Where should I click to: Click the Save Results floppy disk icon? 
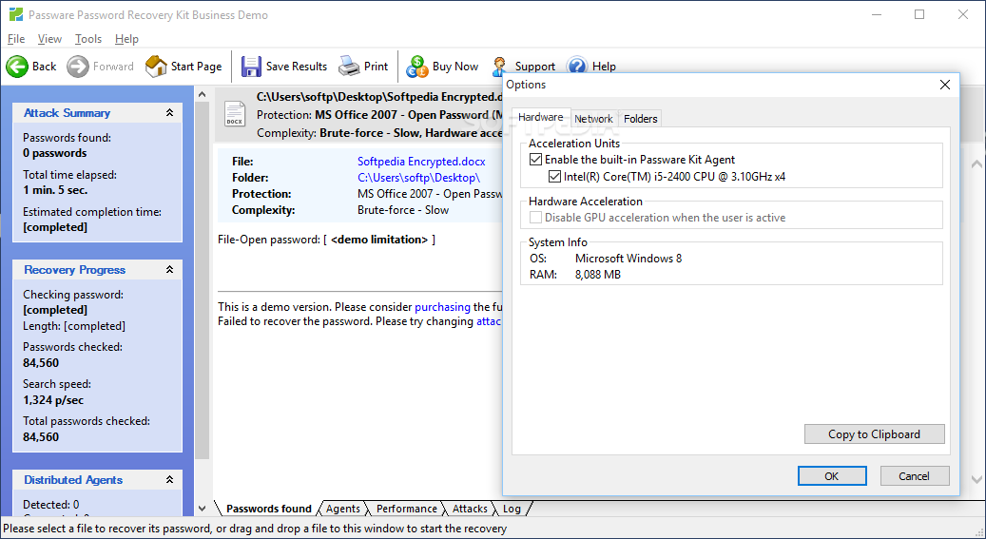251,66
